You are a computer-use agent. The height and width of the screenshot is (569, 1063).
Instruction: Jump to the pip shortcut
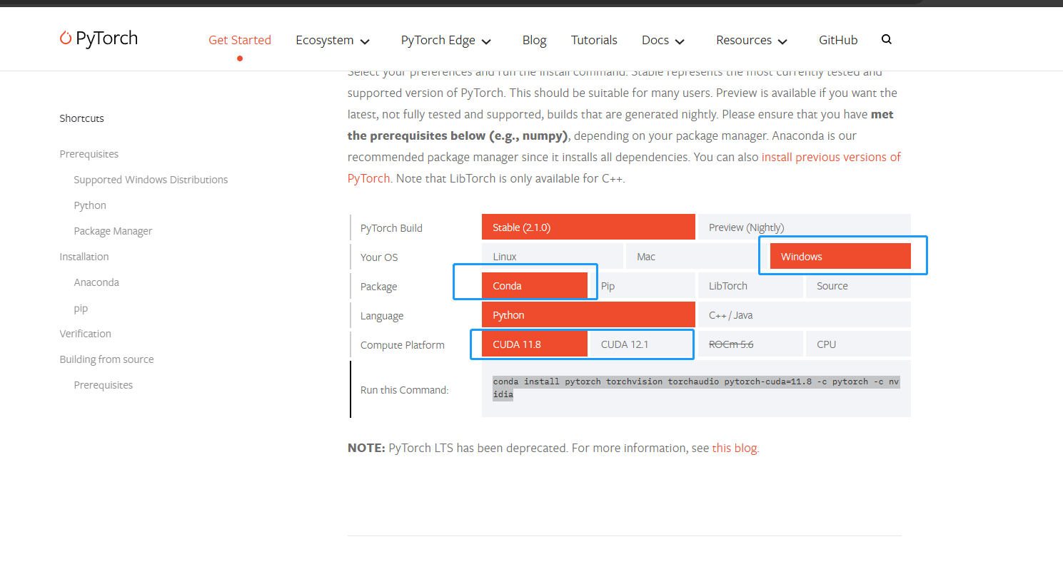tap(81, 308)
